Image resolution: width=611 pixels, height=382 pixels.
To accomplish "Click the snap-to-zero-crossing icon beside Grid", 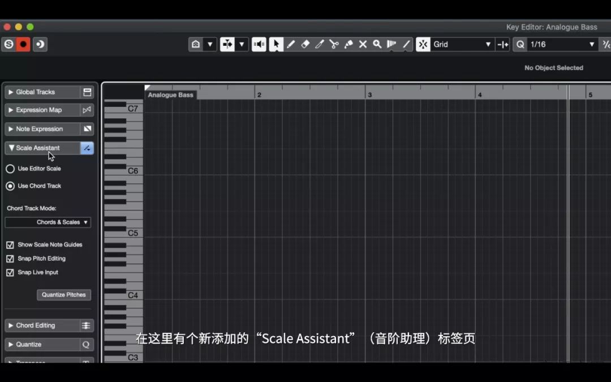I will tap(503, 44).
